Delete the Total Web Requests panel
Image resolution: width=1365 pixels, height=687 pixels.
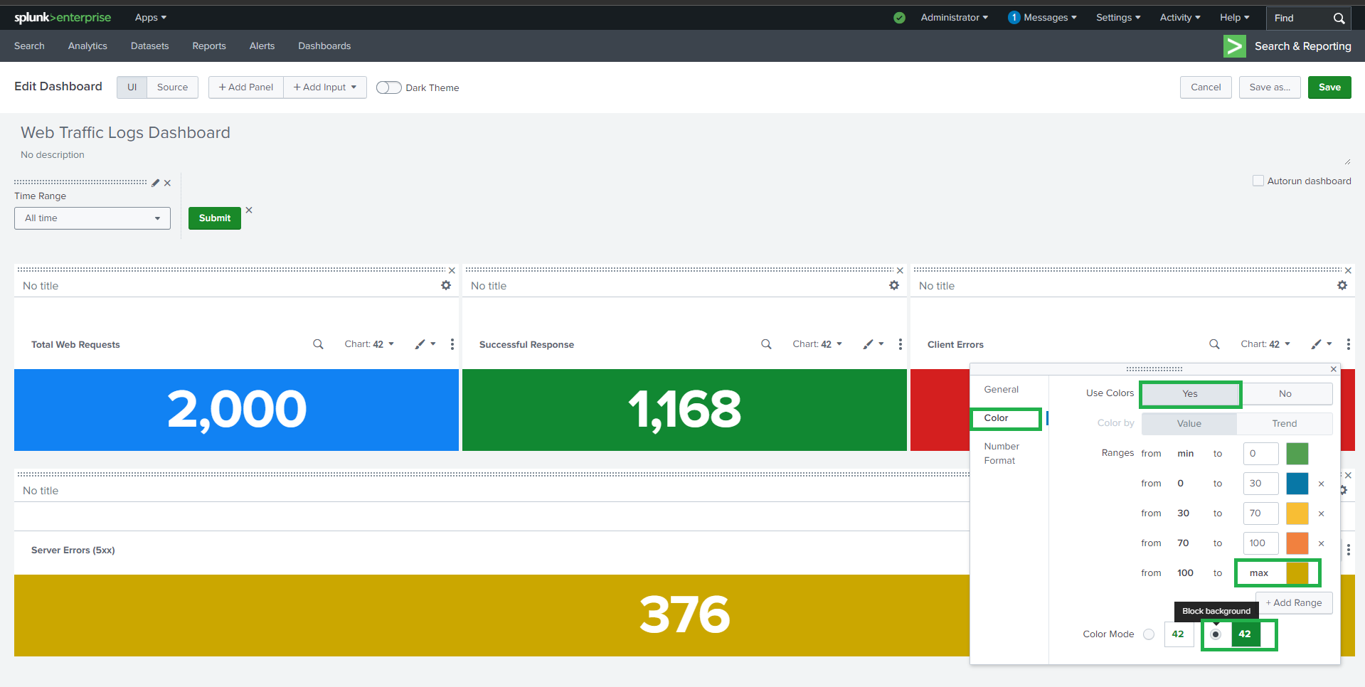click(452, 270)
